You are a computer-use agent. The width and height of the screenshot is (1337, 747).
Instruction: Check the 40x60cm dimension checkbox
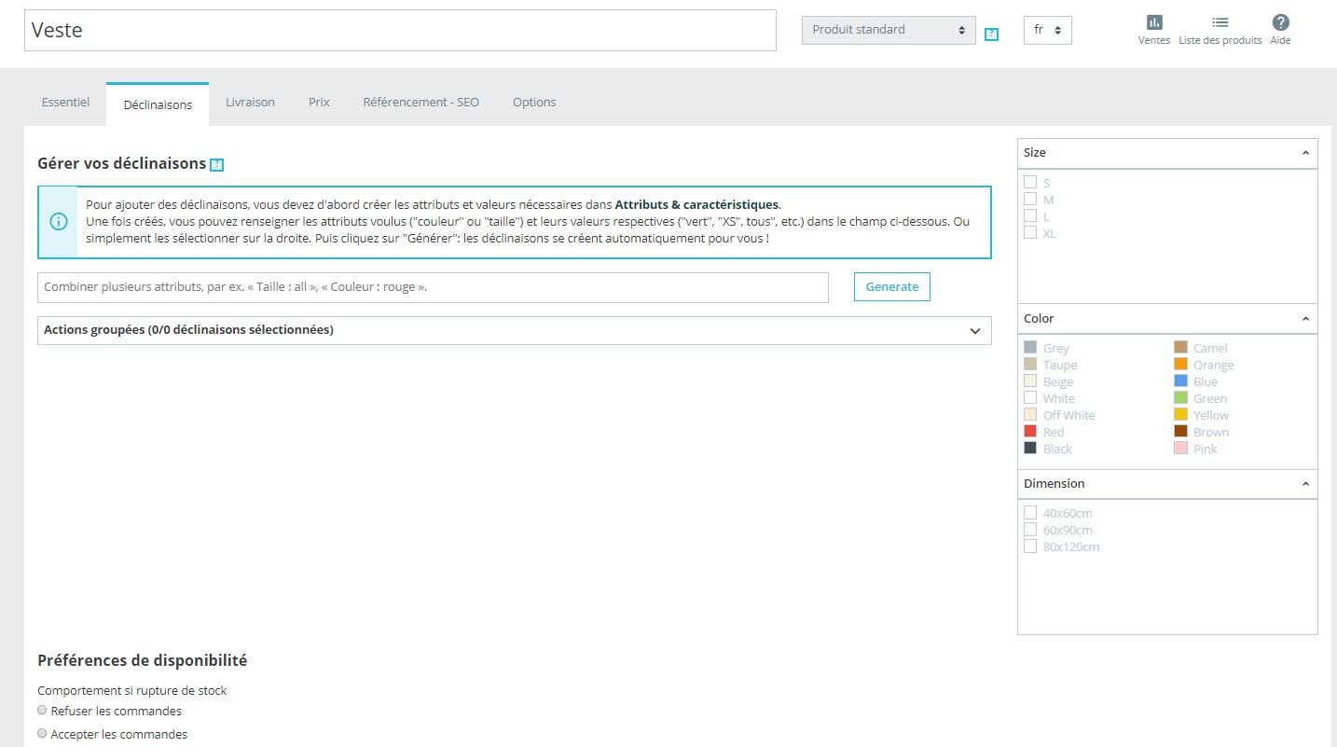coord(1030,512)
